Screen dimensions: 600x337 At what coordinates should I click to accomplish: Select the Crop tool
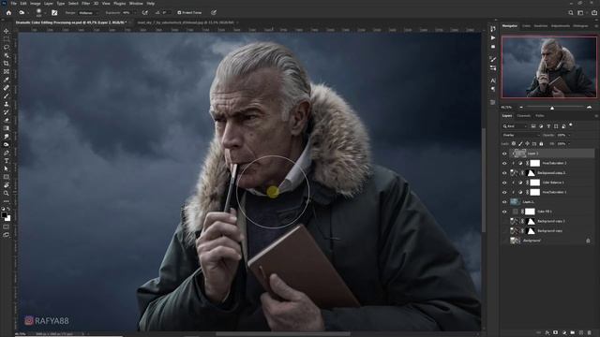point(7,64)
